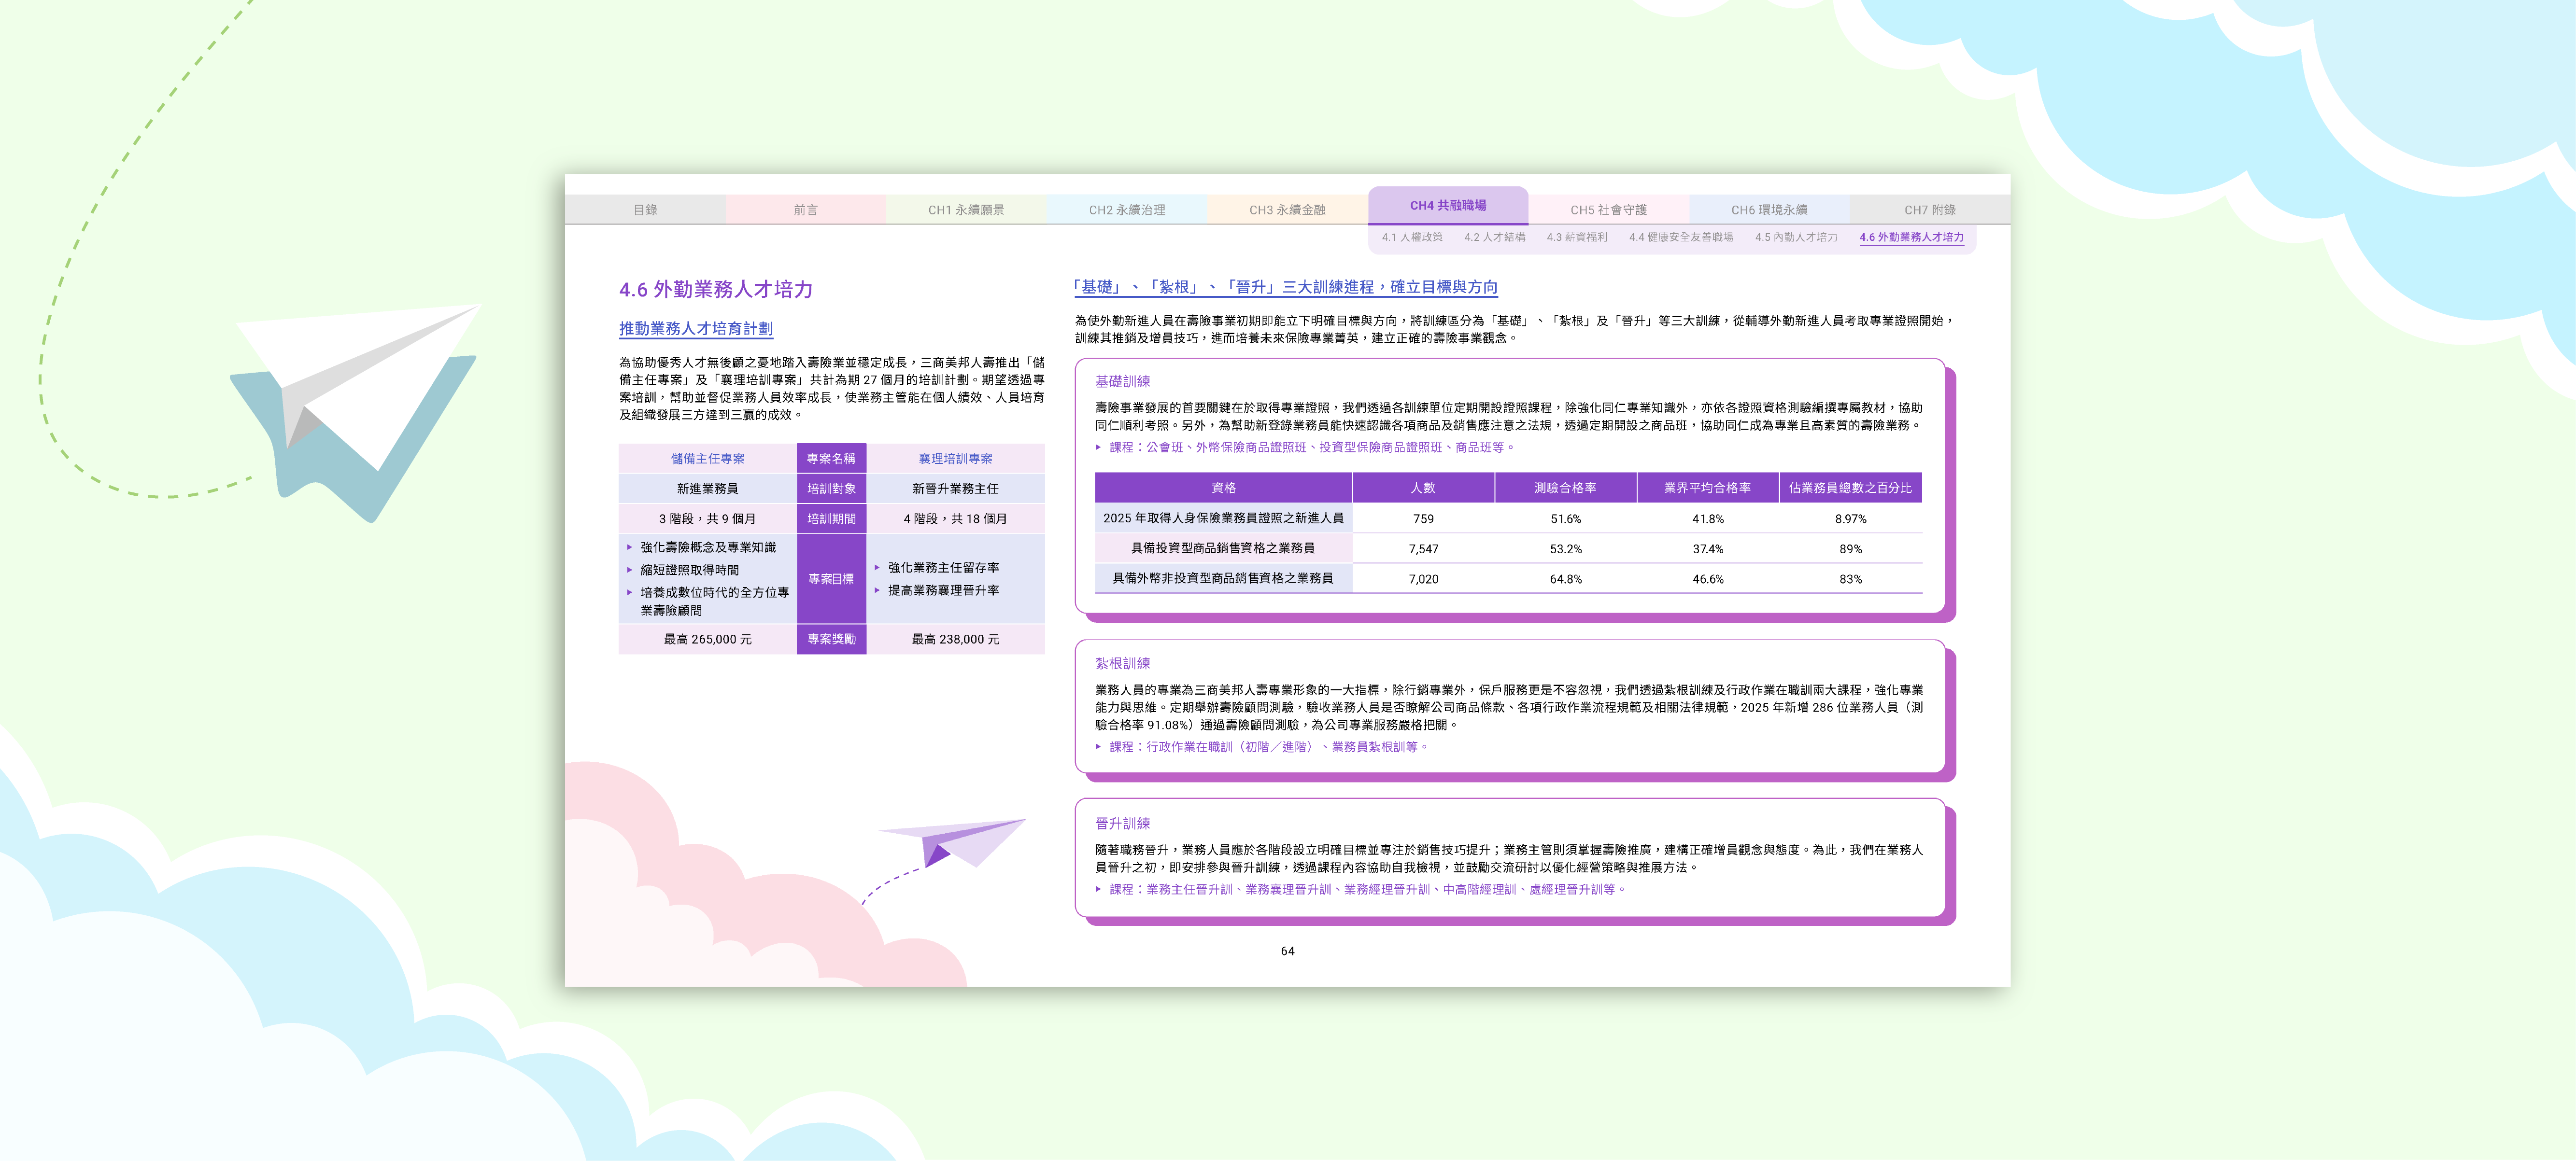2576x1161 pixels.
Task: Click the 具備投資型商品銷售資格之業務員 row label
Action: (x=1223, y=549)
